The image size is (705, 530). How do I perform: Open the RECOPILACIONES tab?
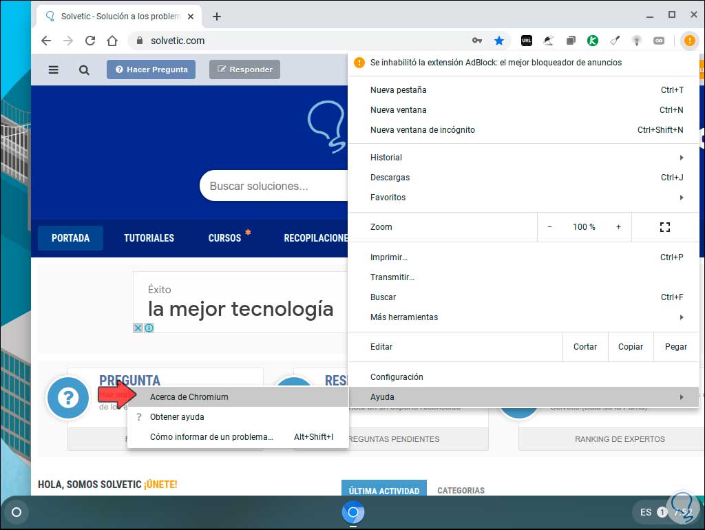coord(315,237)
